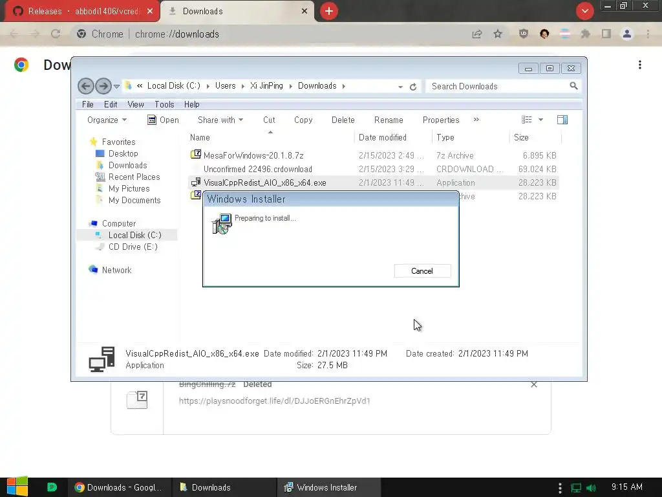Click the Explorer Back navigation arrow
Viewport: 662px width, 497px height.
(86, 86)
